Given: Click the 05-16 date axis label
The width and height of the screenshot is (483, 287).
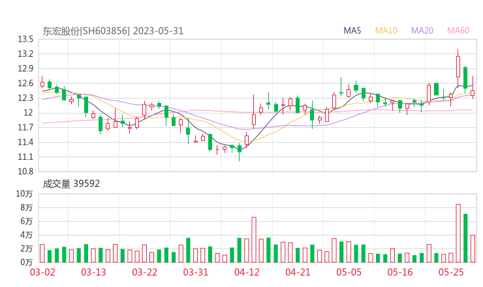Looking at the screenshot, I should pos(400,272).
